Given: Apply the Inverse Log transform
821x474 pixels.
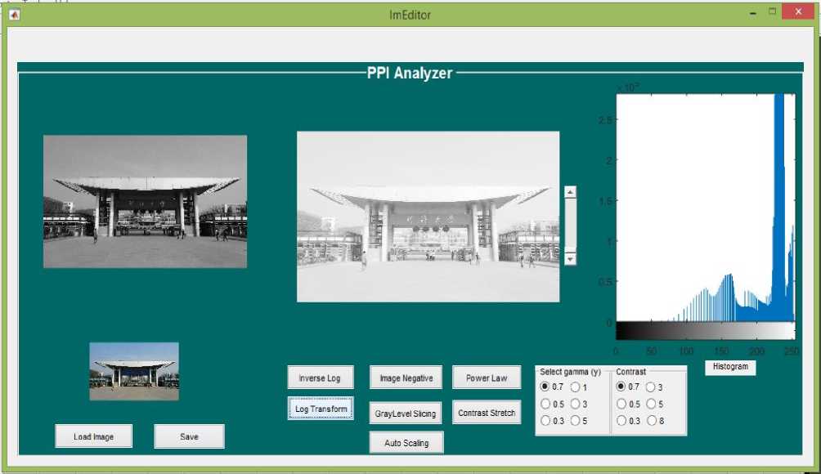Looking at the screenshot, I should (321, 378).
